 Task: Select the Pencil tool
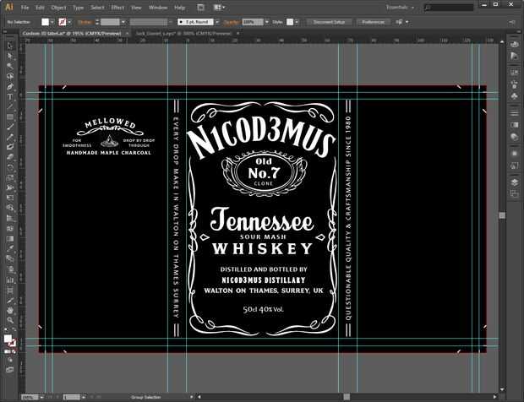[10, 137]
